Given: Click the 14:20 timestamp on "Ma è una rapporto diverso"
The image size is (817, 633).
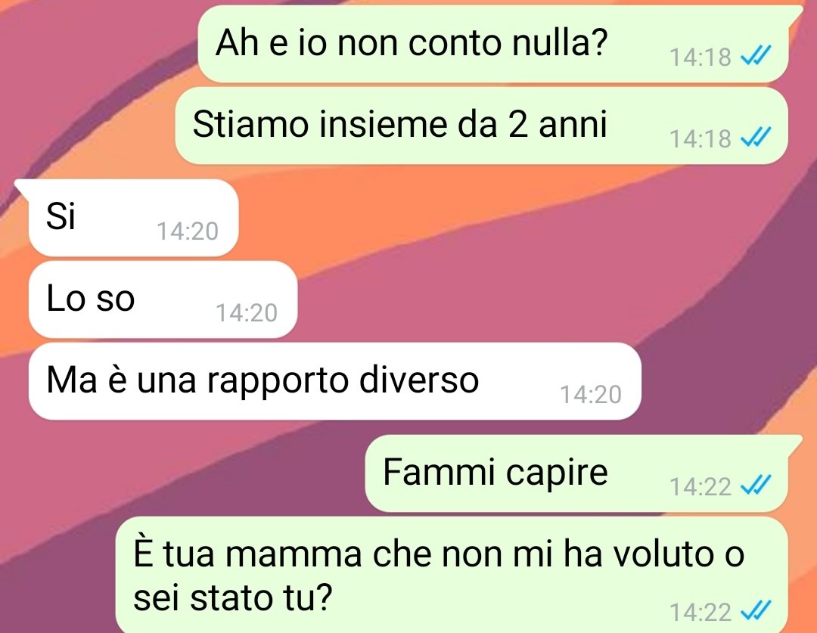Looking at the screenshot, I should tap(591, 394).
